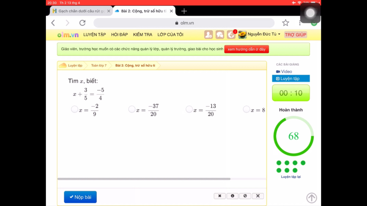Click the cloud icon in breadcrumb
Viewport: 367px width, 206px height.
coord(62,65)
